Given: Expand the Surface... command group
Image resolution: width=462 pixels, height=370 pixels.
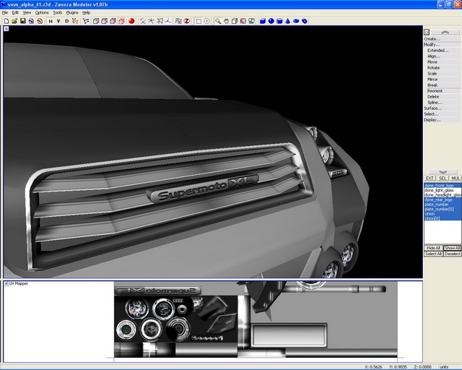Looking at the screenshot, I should coord(432,108).
